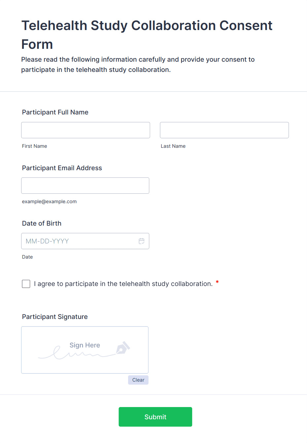Click the form description paragraph

[x=138, y=64]
